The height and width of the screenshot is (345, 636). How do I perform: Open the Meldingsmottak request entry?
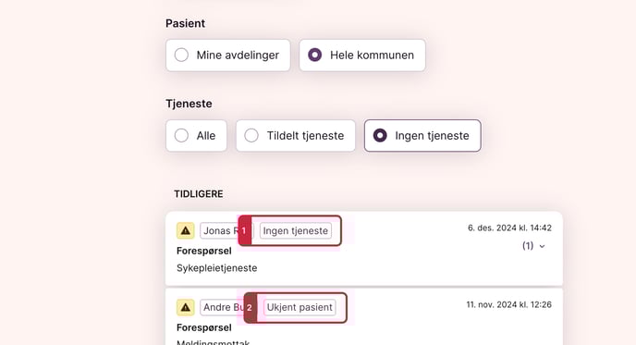tap(214, 342)
